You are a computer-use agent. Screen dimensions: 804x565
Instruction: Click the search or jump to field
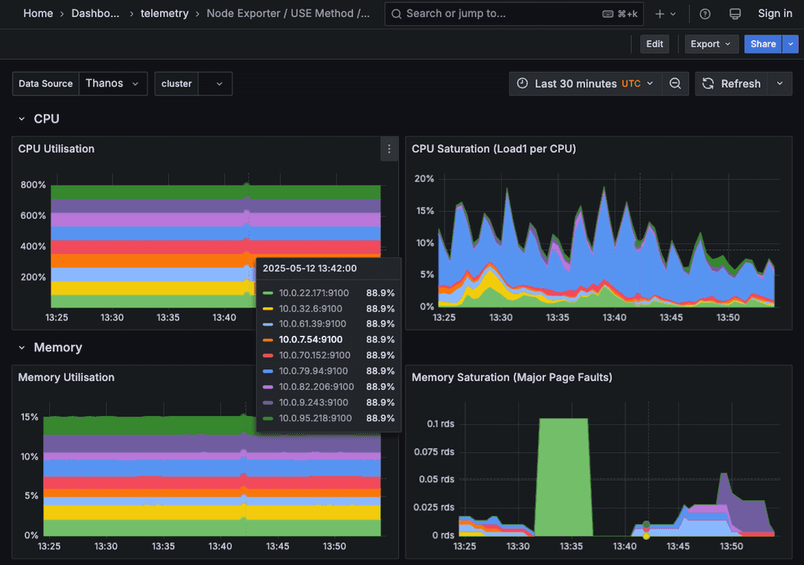point(514,13)
